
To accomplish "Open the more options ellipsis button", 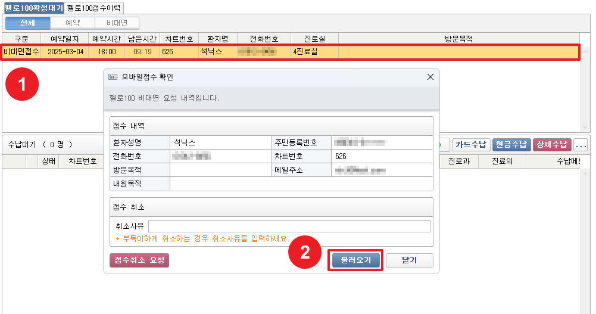I will 581,144.
